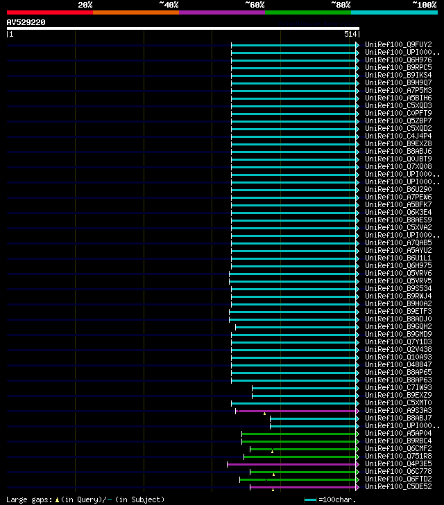This screenshot has width=444, height=505.
Task: Select the UniRef100_B8AES9 label
Action: coord(398,220)
